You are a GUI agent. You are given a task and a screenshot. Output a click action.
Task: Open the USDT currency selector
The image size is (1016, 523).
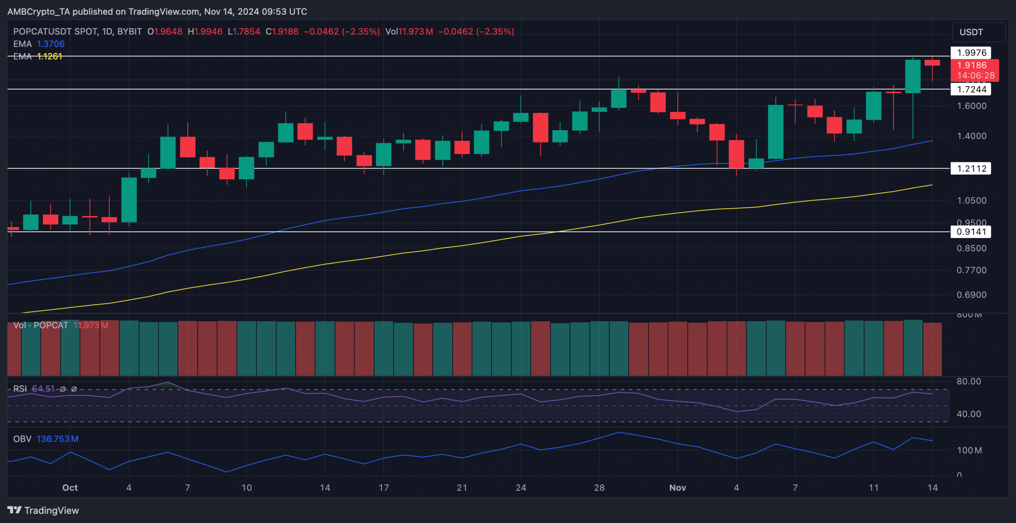(979, 32)
